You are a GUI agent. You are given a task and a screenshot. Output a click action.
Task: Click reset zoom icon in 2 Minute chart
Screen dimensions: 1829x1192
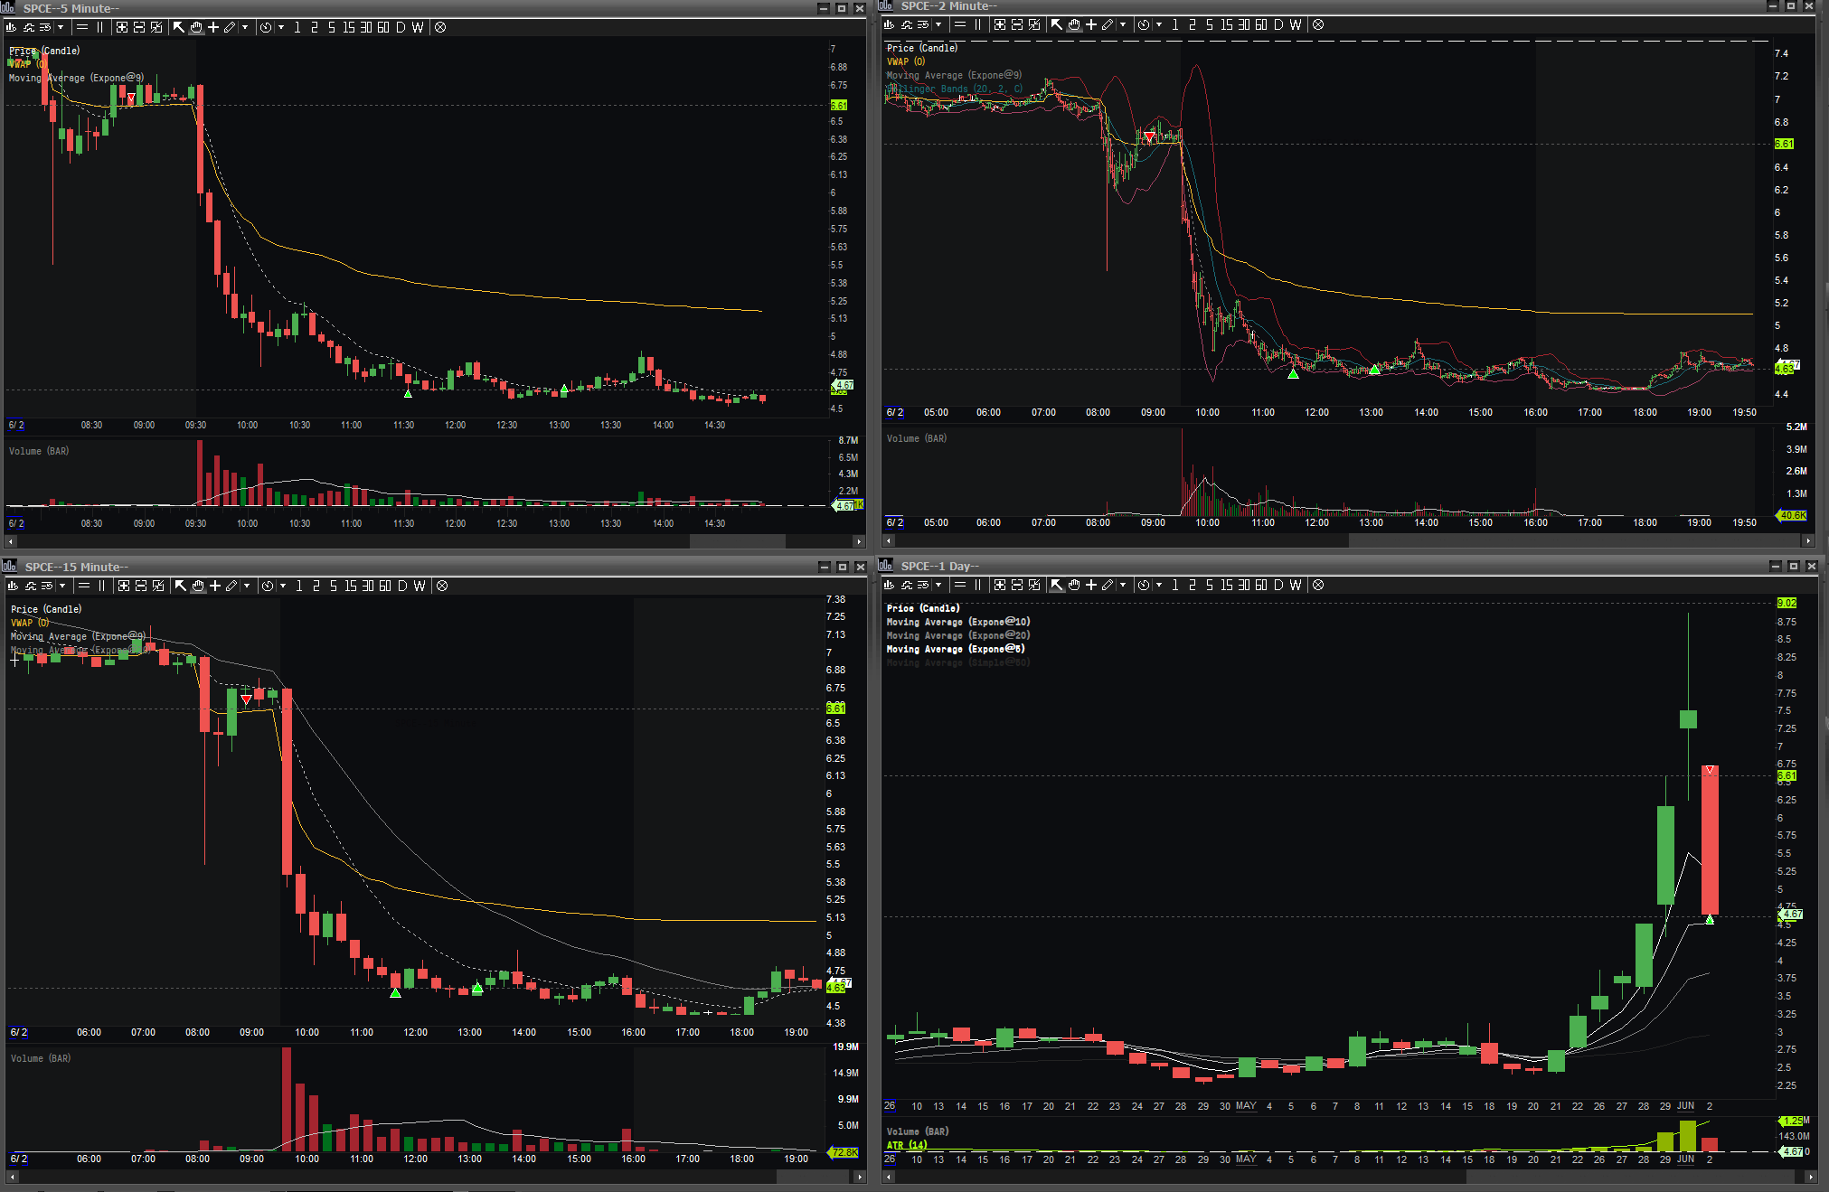(x=1034, y=24)
